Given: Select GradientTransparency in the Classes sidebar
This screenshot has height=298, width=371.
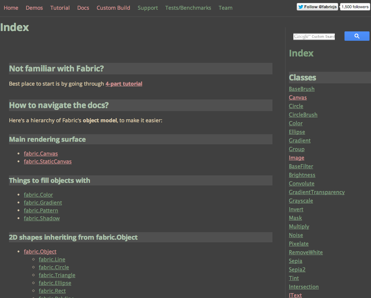Looking at the screenshot, I should (317, 192).
